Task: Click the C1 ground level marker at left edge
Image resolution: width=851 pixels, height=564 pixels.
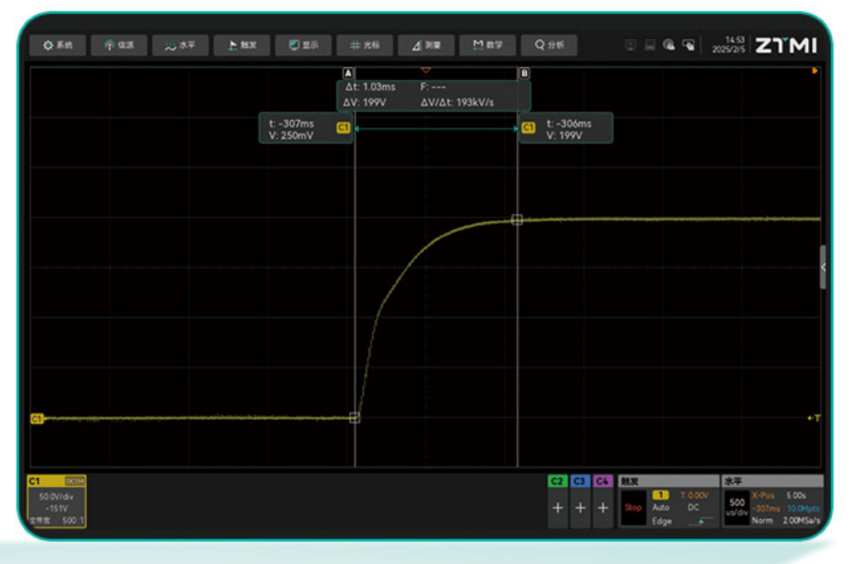Action: click(37, 419)
